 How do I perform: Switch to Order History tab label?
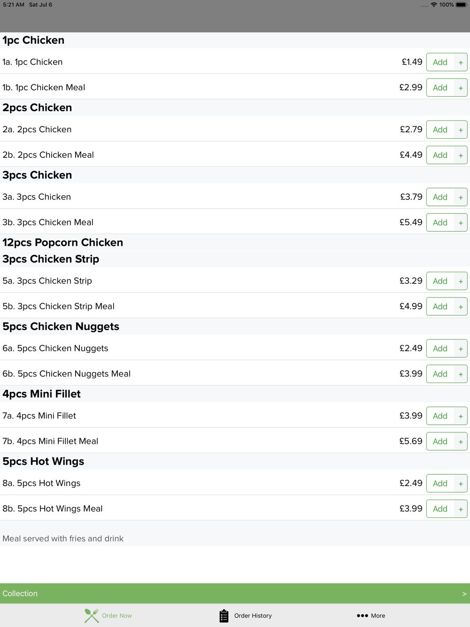(x=253, y=616)
